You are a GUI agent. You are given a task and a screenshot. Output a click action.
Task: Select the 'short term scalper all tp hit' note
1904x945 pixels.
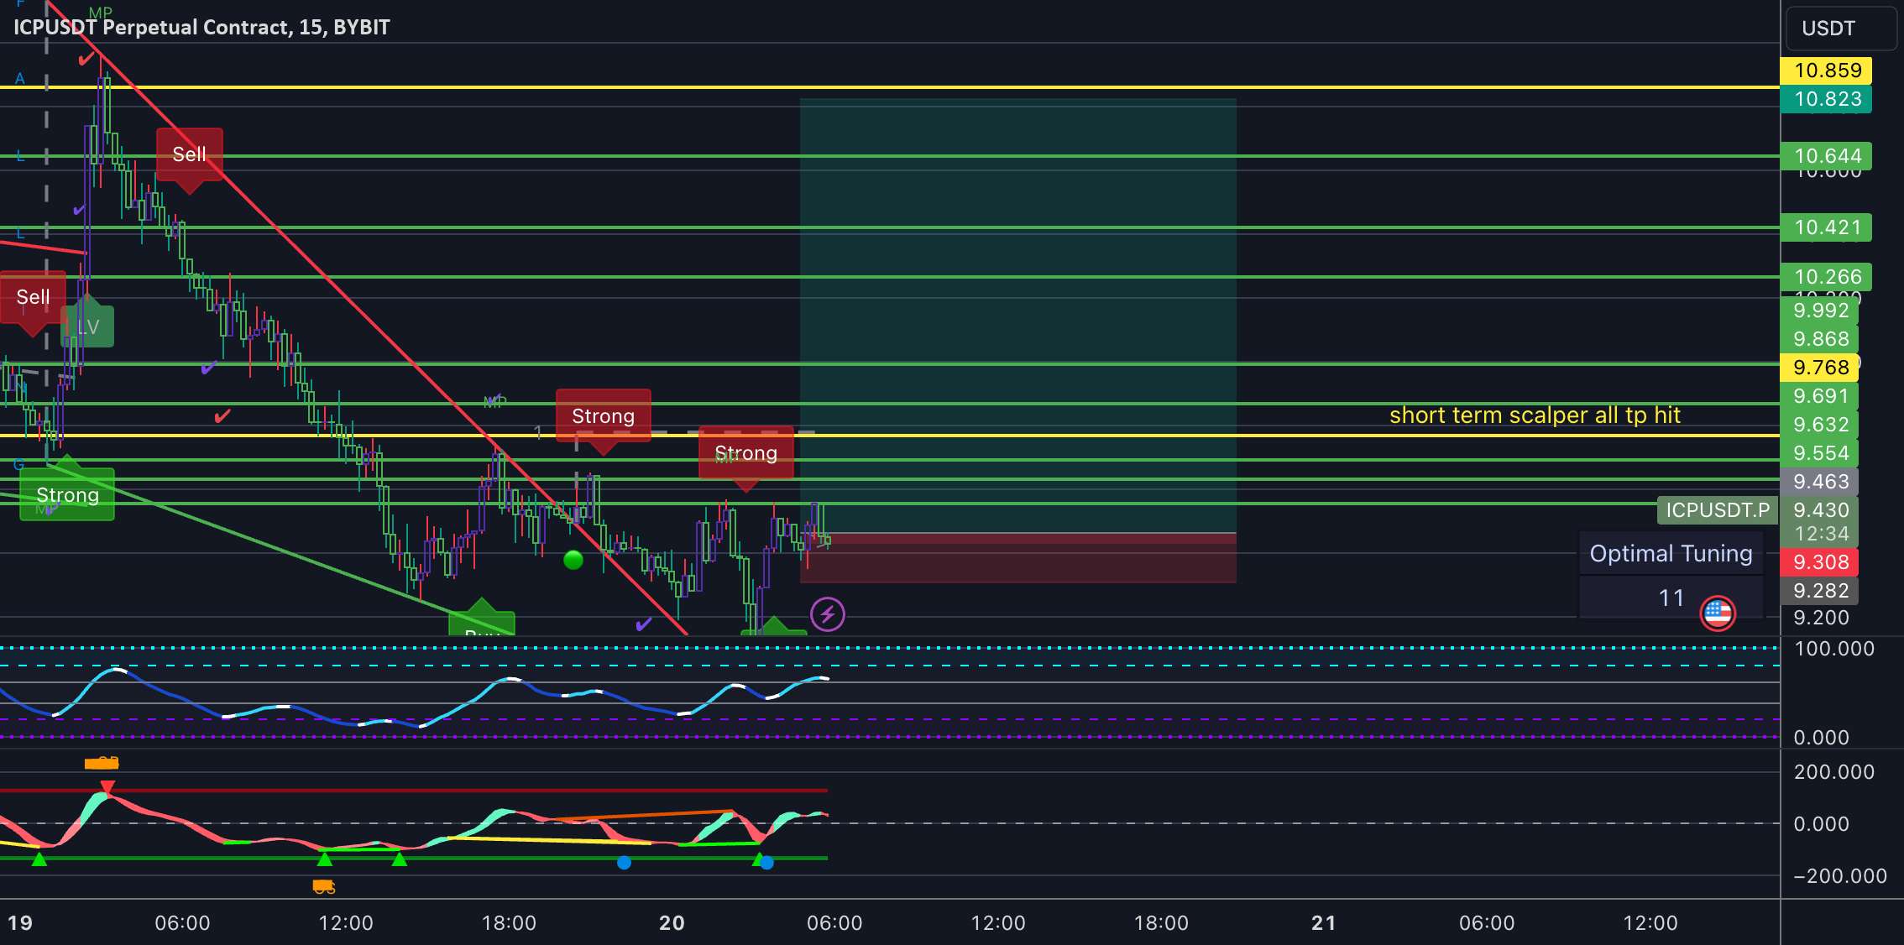[1535, 415]
